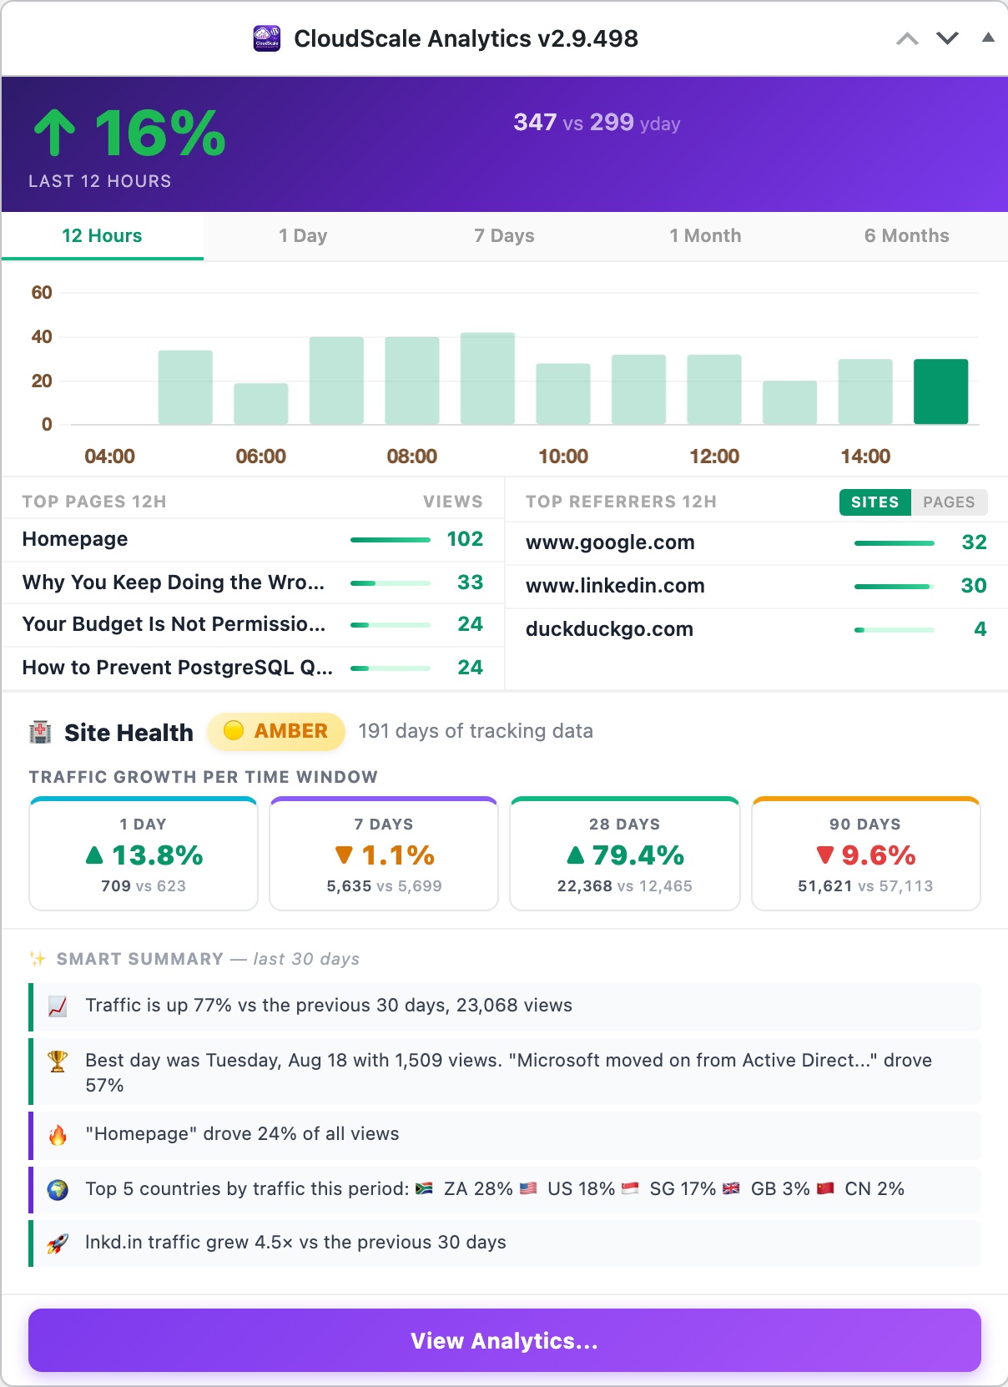Click the sparkles icon beside SMART SUMMARY
This screenshot has height=1387, width=1008.
click(38, 959)
